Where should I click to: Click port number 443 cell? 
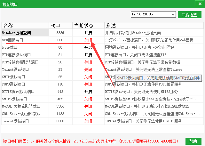pyautogui.click(x=61, y=92)
